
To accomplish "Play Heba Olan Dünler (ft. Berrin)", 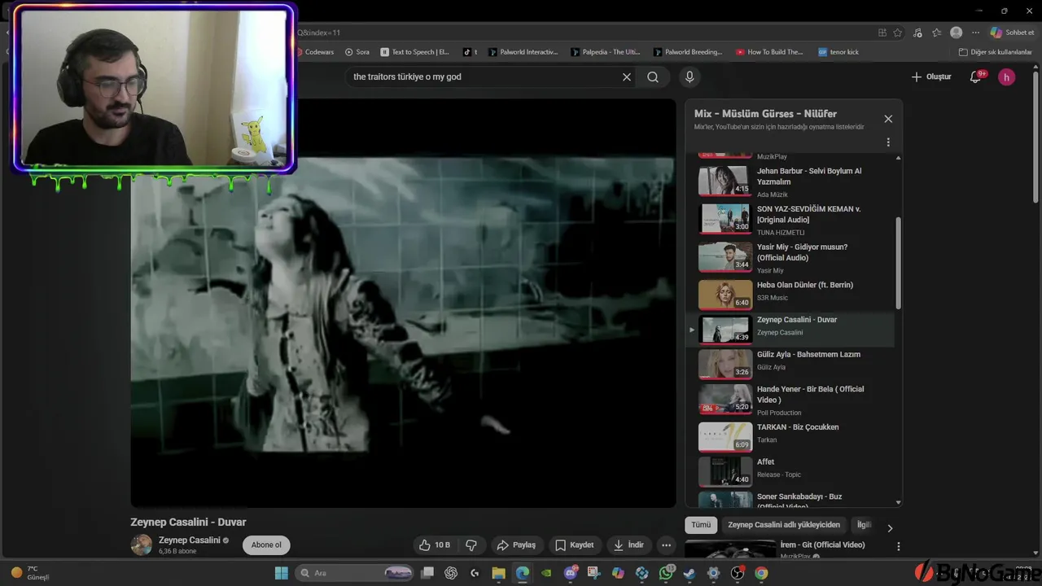I will 790,295.
